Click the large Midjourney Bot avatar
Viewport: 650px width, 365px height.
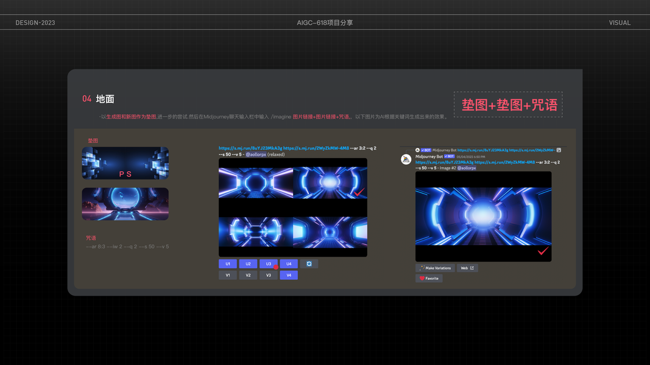(406, 159)
